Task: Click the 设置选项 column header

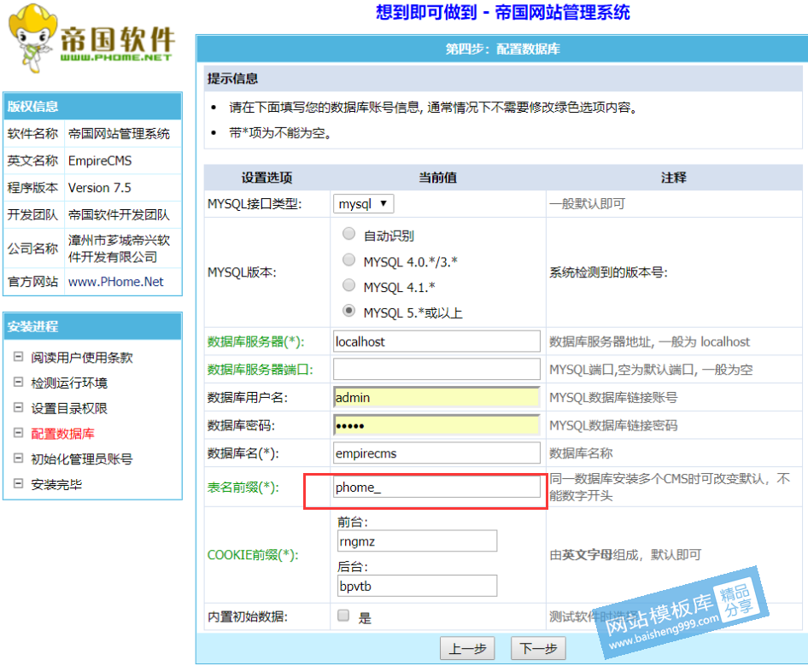Action: tap(266, 178)
